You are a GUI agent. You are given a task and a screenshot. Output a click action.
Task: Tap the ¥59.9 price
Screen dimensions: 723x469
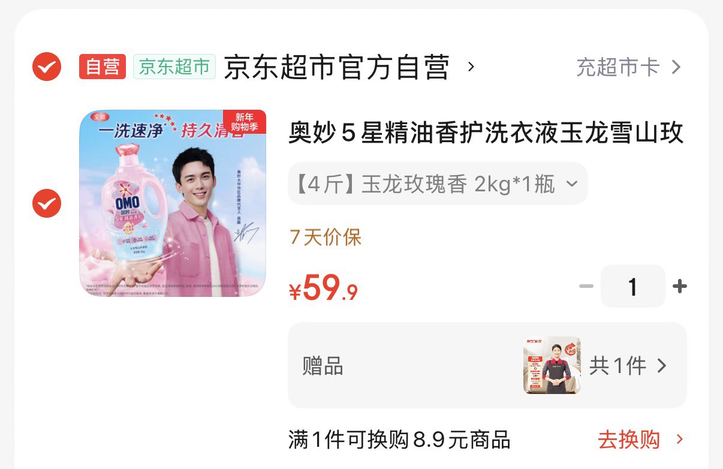pyautogui.click(x=324, y=288)
